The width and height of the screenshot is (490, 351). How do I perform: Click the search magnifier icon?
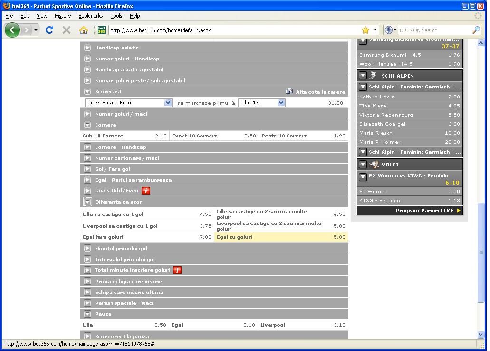tap(476, 30)
